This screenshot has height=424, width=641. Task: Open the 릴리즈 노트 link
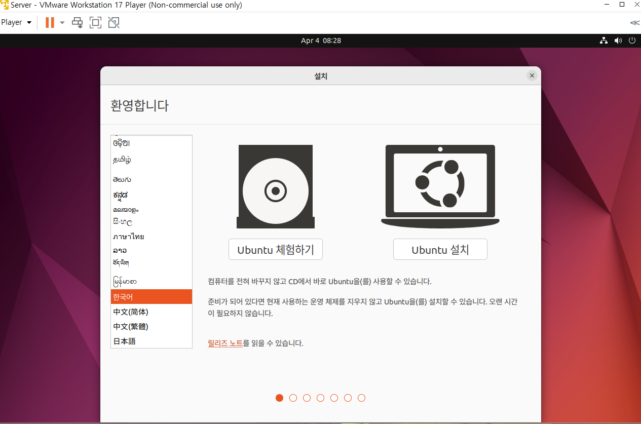[225, 343]
